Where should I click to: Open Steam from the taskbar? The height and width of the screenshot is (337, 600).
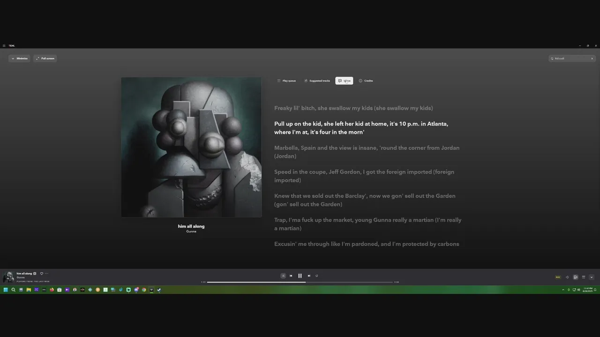point(159,290)
